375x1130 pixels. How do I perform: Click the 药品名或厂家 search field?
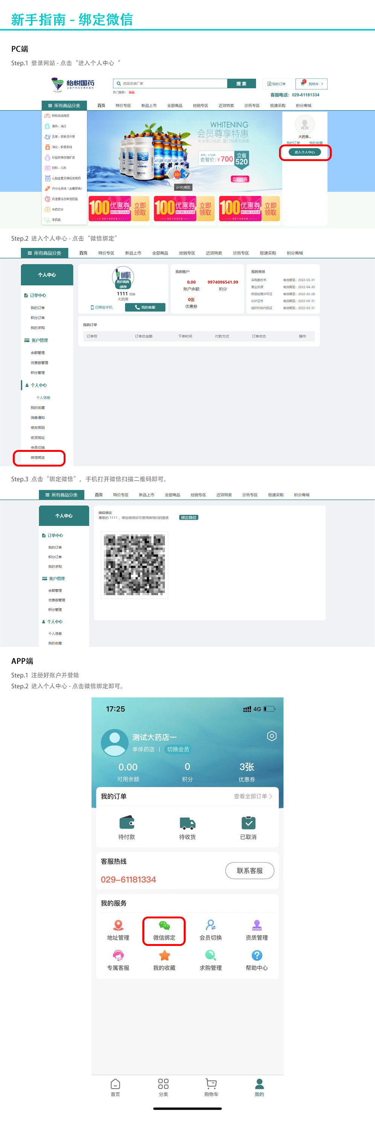(x=170, y=83)
